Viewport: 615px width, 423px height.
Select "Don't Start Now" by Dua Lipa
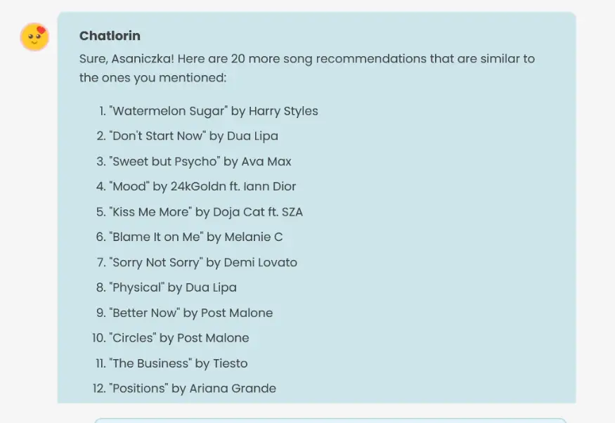coord(193,136)
